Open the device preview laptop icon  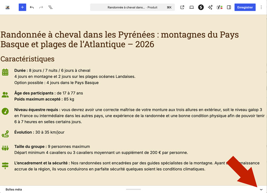[x=191, y=7]
